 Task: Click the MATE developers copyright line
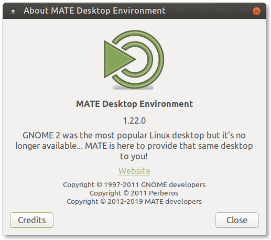(134, 202)
